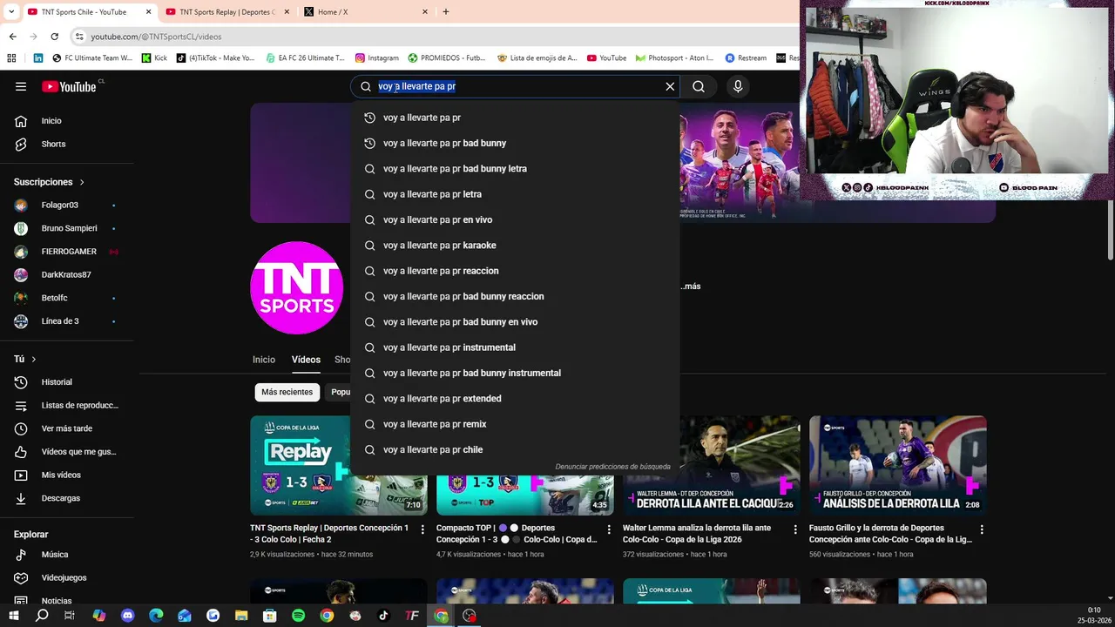Click the magnifier search button
The width and height of the screenshot is (1115, 627).
(x=699, y=86)
